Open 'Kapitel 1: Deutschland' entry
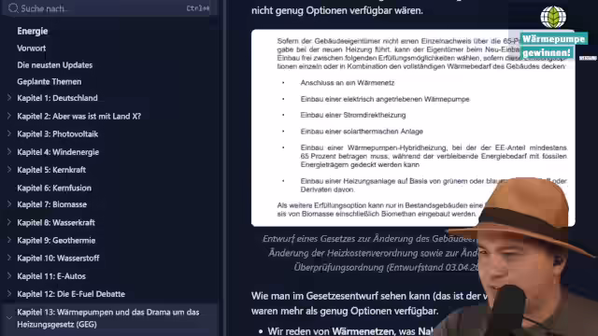This screenshot has height=336, width=598. 57,98
